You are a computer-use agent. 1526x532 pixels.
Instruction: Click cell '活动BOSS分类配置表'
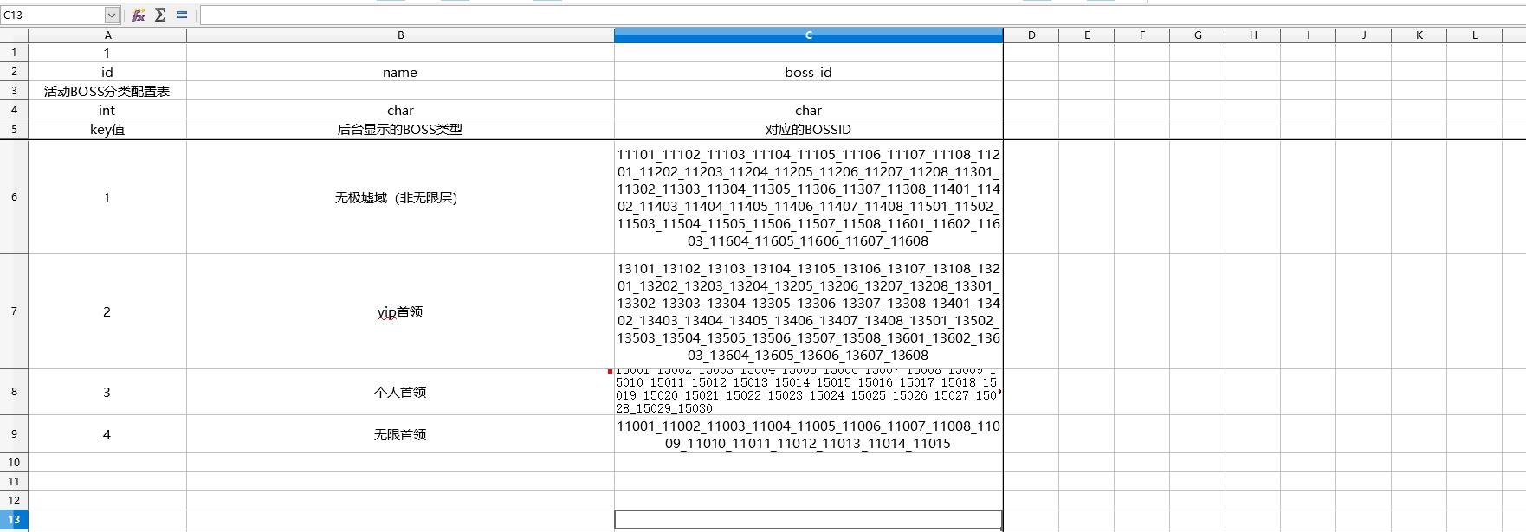[107, 91]
